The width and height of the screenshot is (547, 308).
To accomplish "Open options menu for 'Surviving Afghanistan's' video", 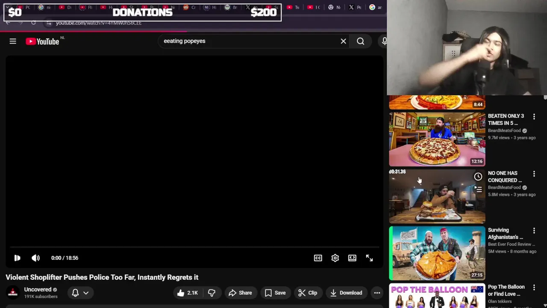I will (x=534, y=231).
